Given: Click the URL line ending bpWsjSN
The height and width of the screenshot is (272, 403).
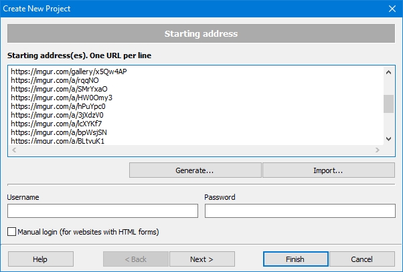Looking at the screenshot, I should click(59, 133).
